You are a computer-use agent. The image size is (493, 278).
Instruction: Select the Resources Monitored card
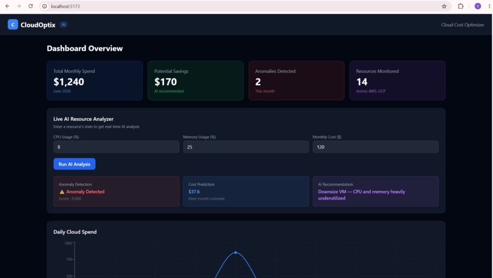(398, 81)
